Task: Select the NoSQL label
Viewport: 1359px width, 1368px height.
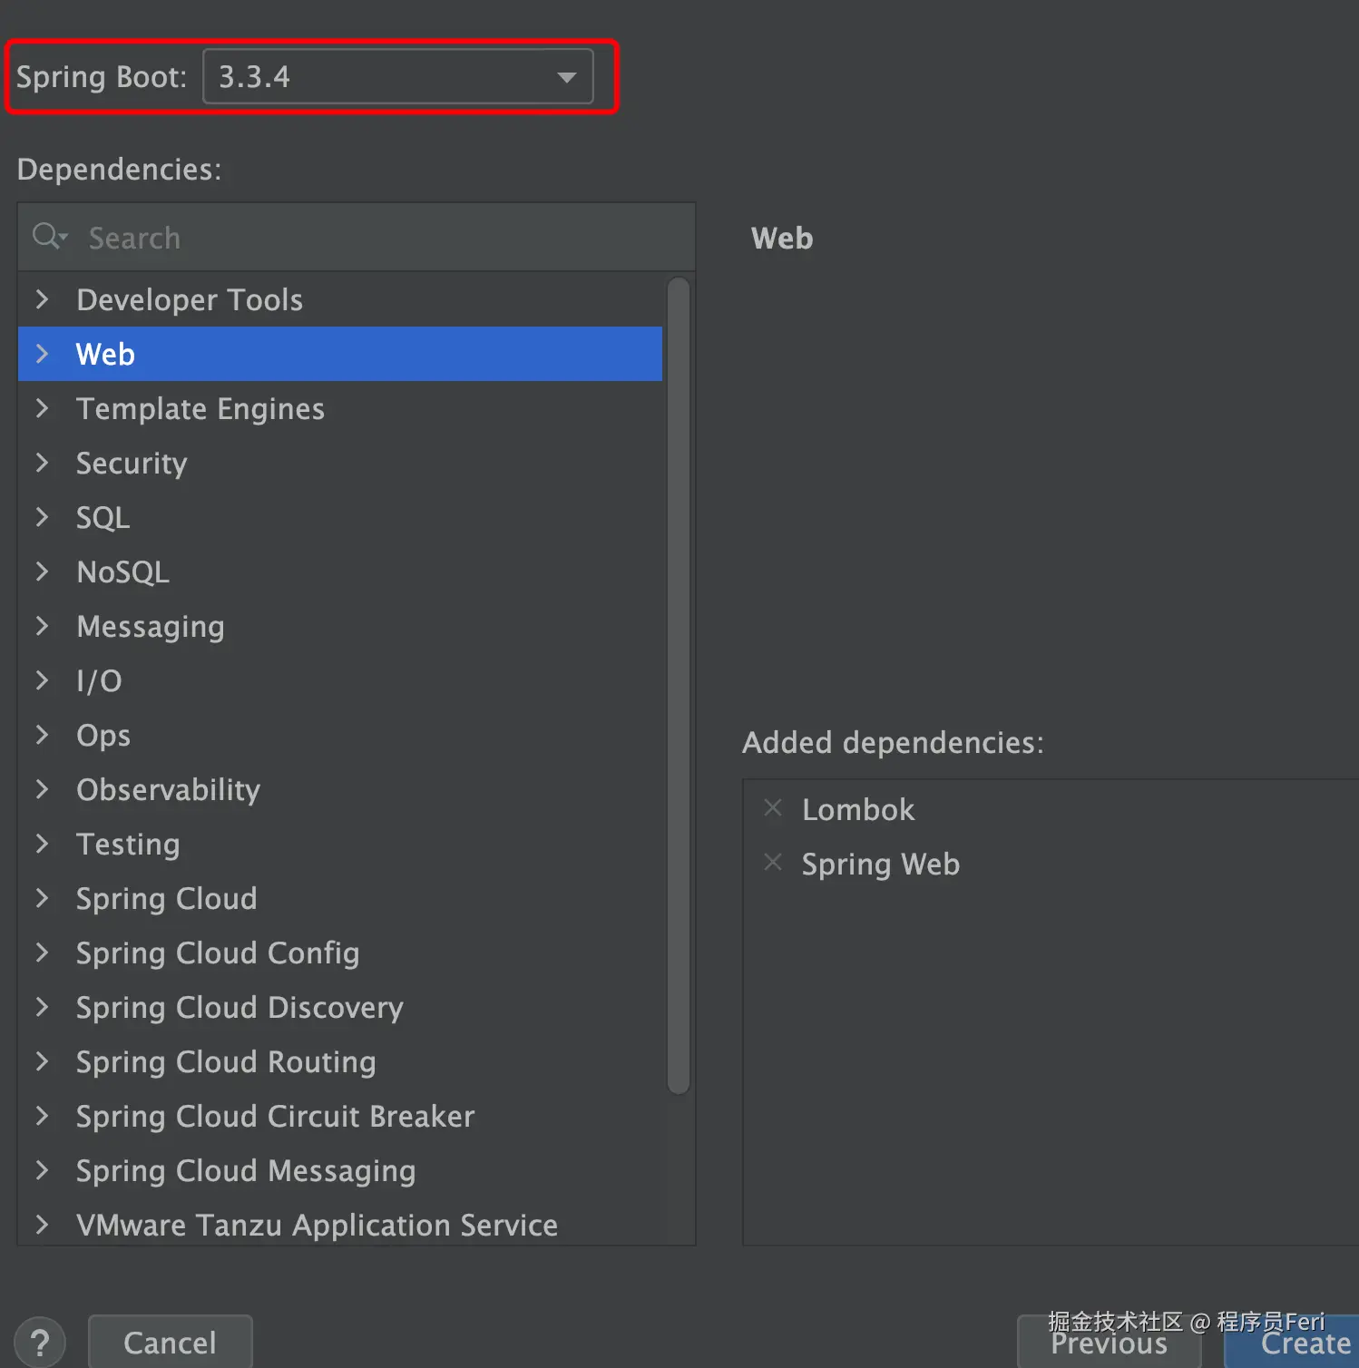Action: coord(123,572)
